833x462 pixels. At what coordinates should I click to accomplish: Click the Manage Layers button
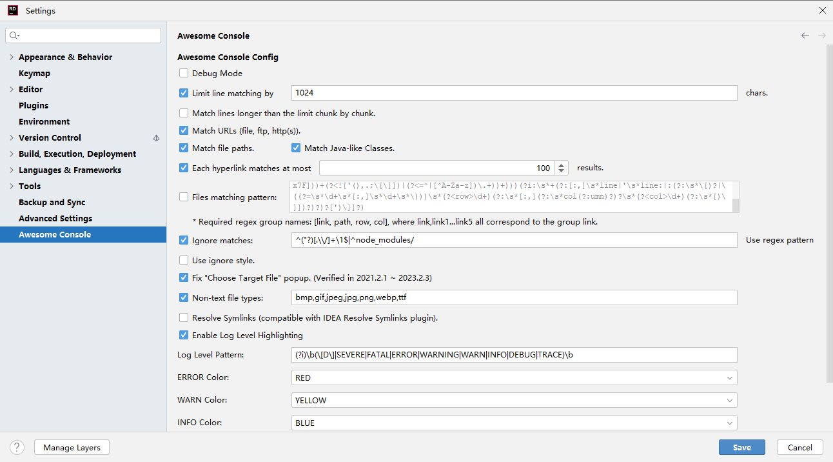[x=72, y=447]
